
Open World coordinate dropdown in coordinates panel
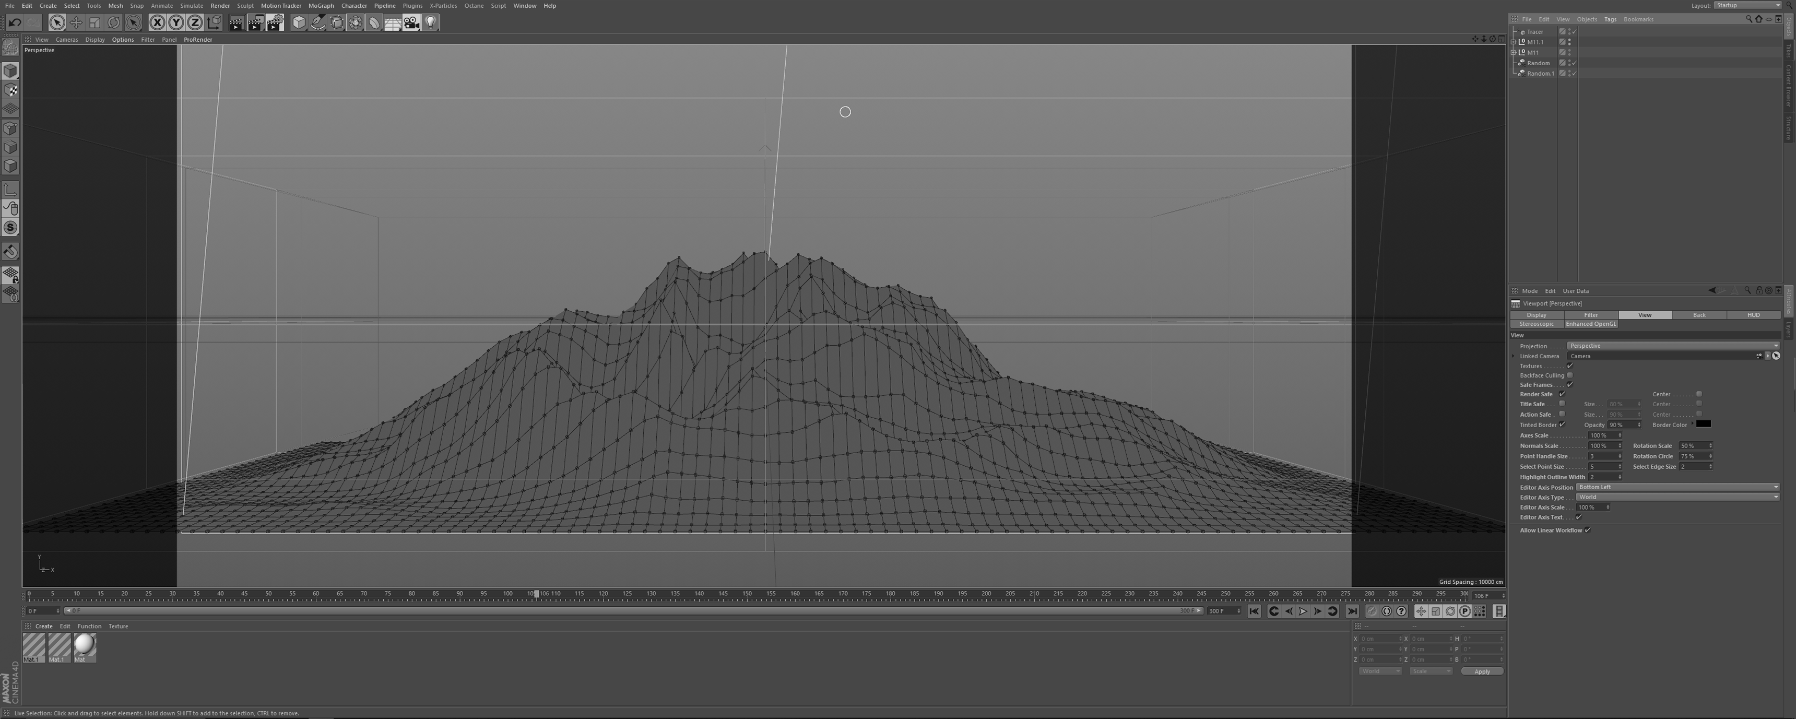pos(1380,671)
